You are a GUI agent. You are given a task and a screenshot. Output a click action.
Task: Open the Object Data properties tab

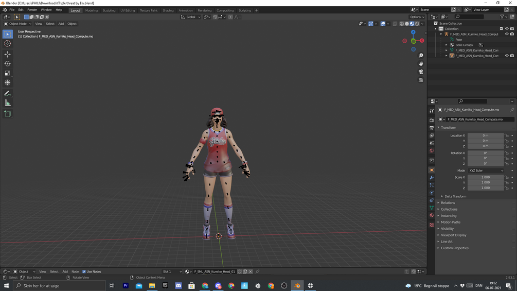[x=432, y=208]
